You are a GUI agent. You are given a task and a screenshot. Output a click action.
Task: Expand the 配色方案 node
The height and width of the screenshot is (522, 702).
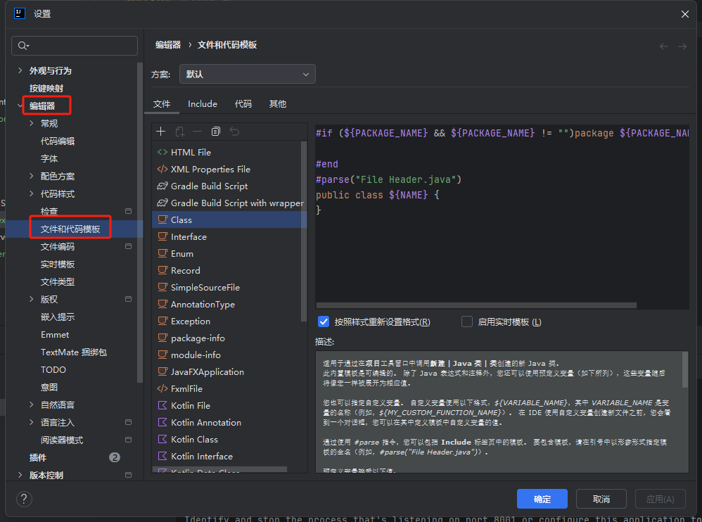coord(32,176)
